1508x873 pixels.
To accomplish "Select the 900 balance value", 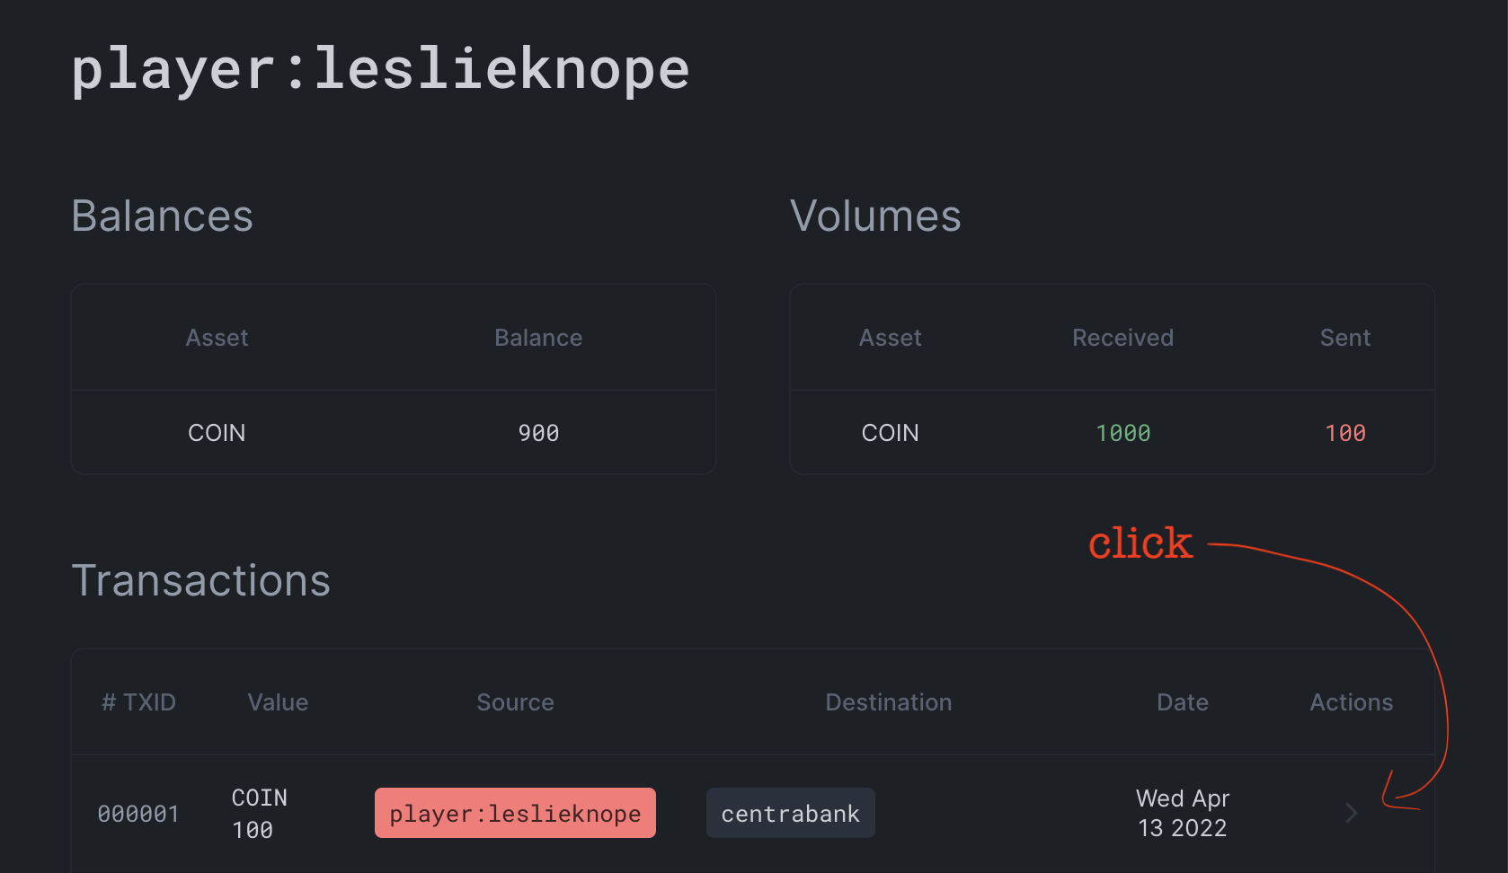I will [538, 433].
